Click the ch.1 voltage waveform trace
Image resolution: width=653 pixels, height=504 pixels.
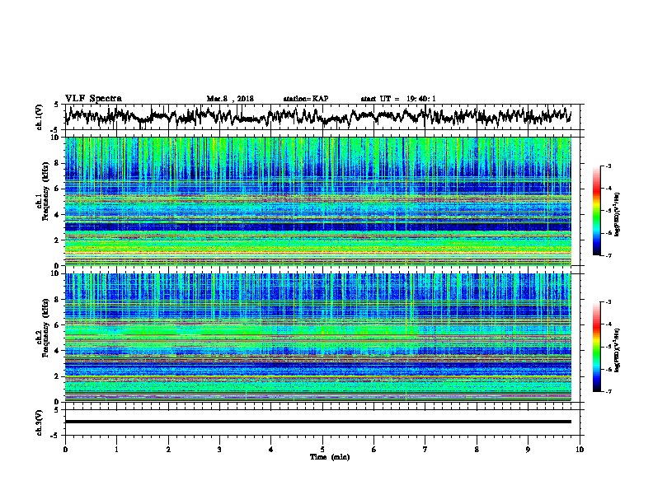tap(318, 116)
